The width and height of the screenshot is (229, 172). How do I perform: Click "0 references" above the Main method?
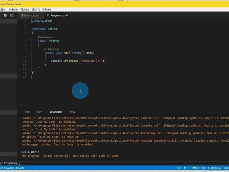pyautogui.click(x=52, y=49)
